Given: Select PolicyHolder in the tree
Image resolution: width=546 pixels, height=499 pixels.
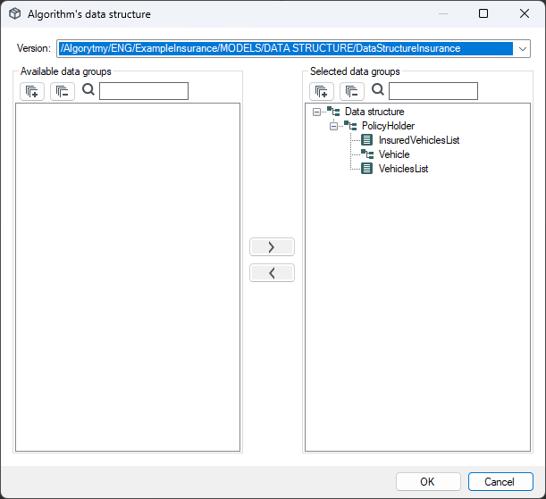Looking at the screenshot, I should (388, 126).
